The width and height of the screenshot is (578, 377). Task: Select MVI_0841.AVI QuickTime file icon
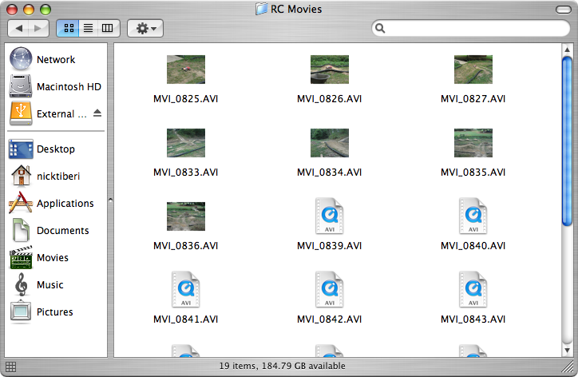[186, 290]
